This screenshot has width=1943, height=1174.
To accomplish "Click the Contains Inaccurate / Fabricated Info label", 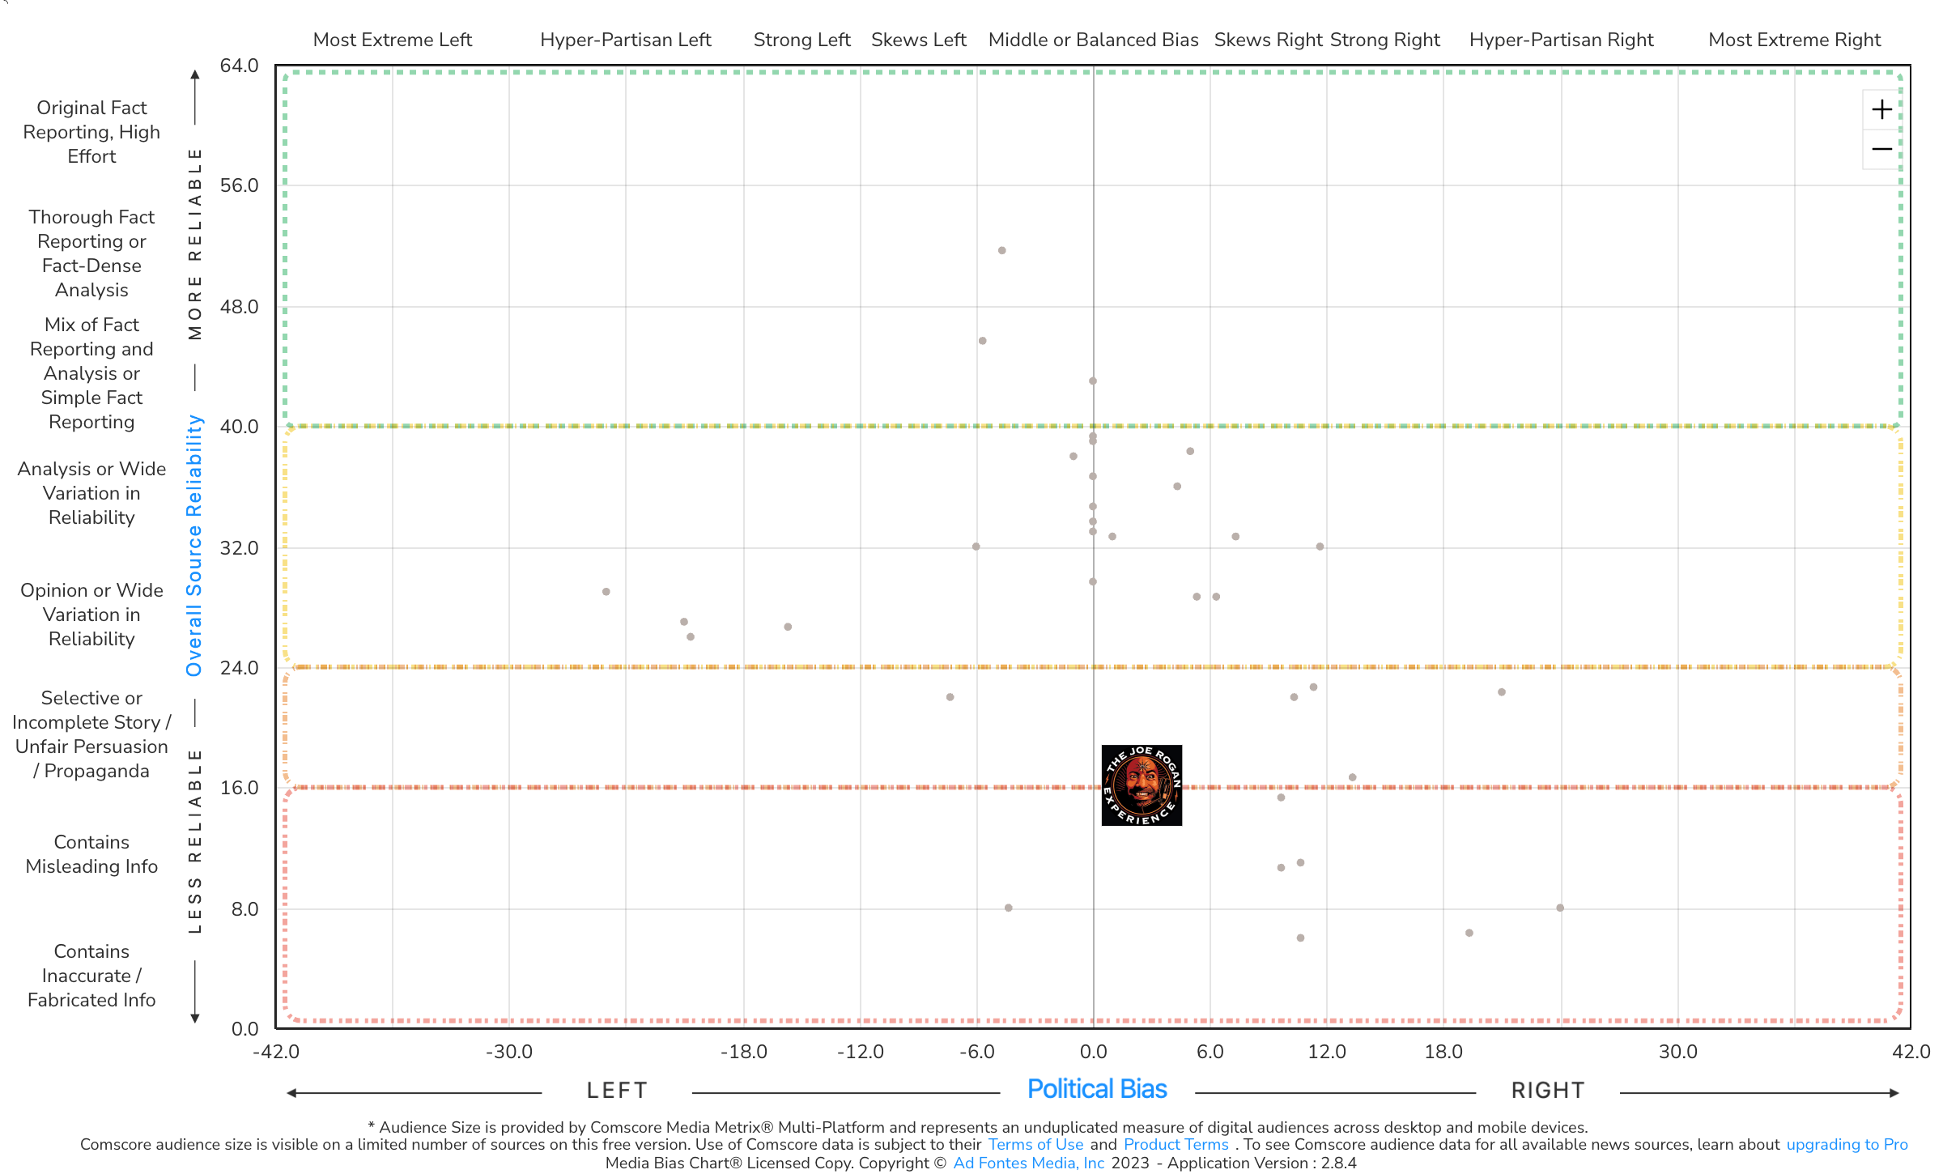I will point(91,976).
